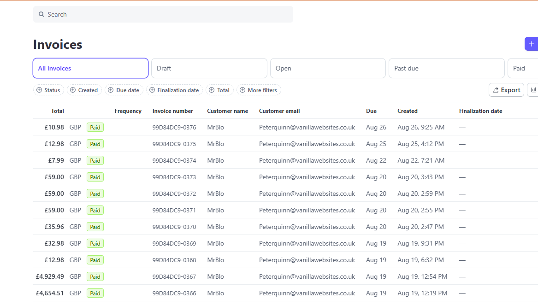Select the Open invoices tab

coord(328,68)
